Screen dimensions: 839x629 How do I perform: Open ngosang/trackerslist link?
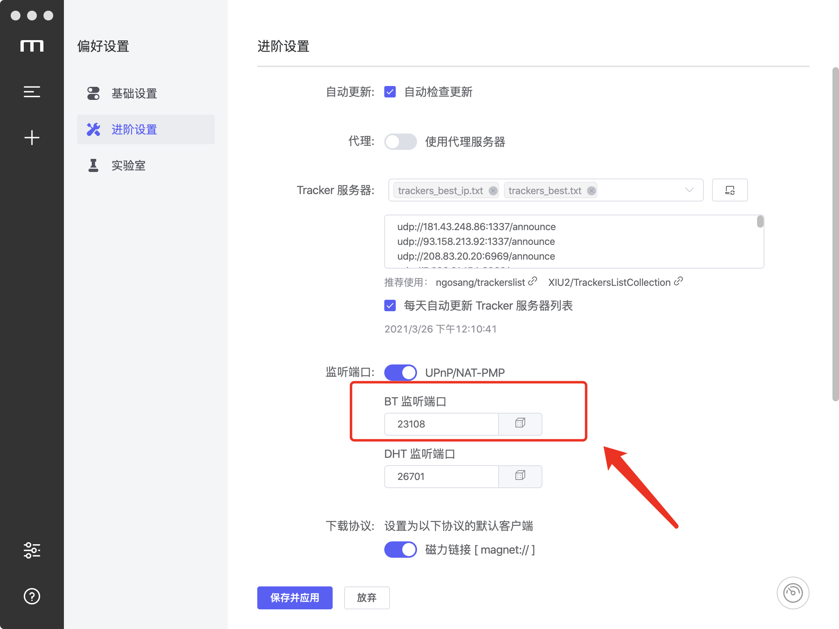click(x=480, y=283)
